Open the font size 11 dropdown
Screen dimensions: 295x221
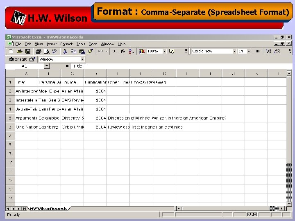click(249, 51)
